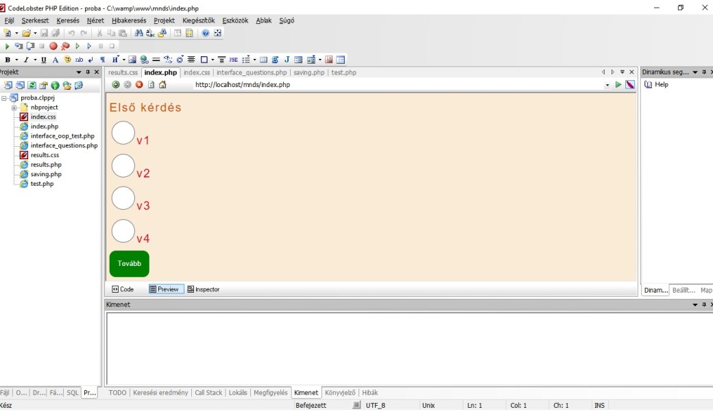
Task: Click the insert image toolbar icon
Action: click(x=132, y=60)
